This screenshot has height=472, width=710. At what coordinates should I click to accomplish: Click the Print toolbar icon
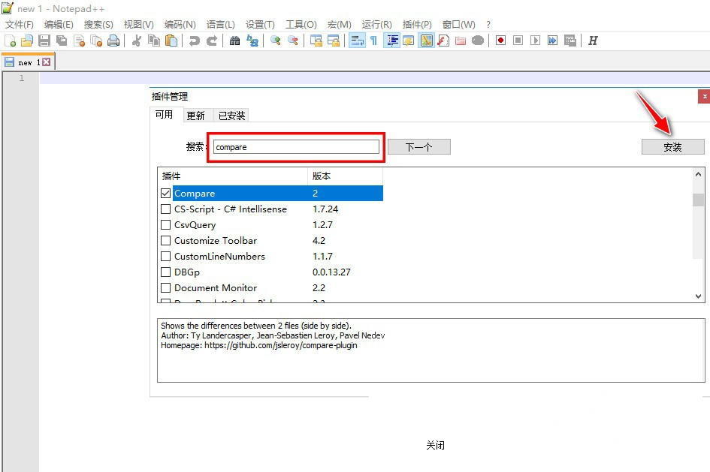pyautogui.click(x=113, y=41)
